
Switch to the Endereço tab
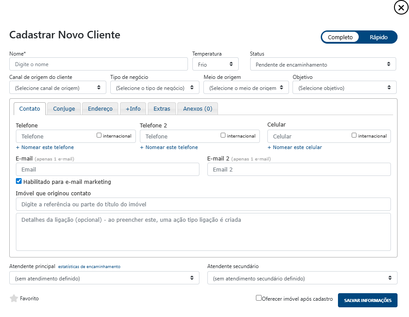tap(100, 109)
